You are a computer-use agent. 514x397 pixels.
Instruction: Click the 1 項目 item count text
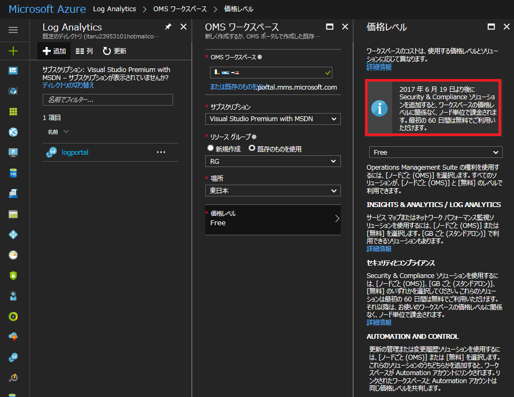pyautogui.click(x=52, y=117)
